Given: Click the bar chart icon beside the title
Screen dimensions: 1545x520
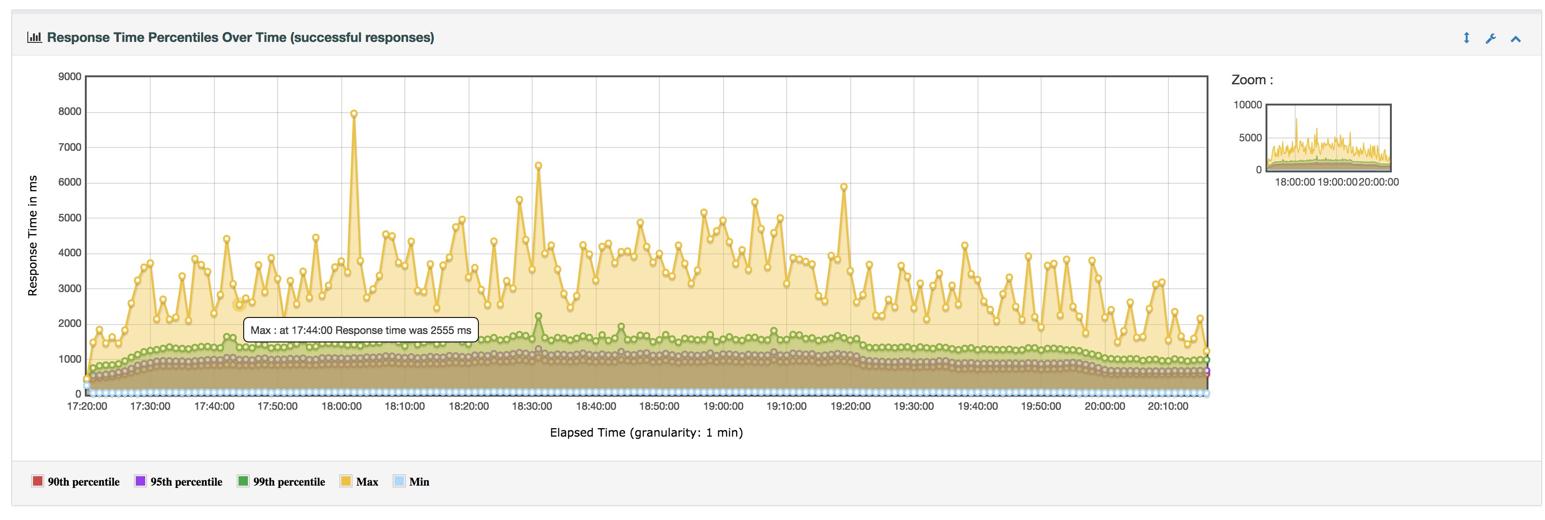Looking at the screenshot, I should point(34,37).
